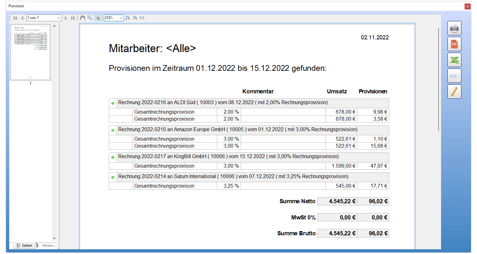
Task: Click the 'Kommentar' column header
Action: coord(258,91)
